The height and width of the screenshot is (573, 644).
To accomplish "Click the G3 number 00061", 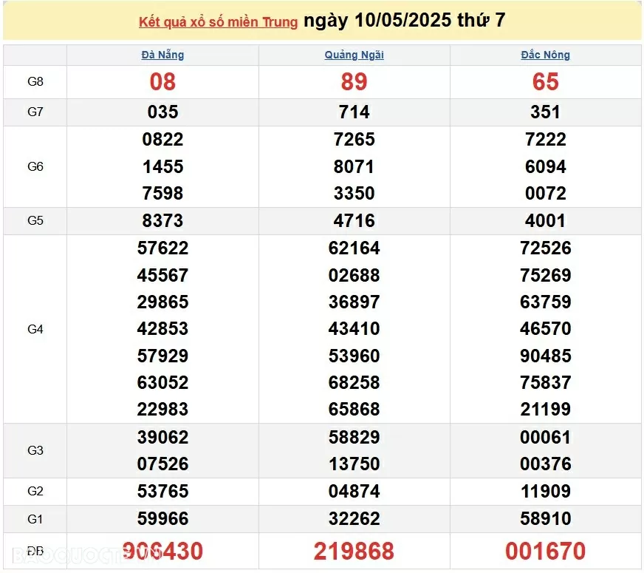I will [x=545, y=437].
